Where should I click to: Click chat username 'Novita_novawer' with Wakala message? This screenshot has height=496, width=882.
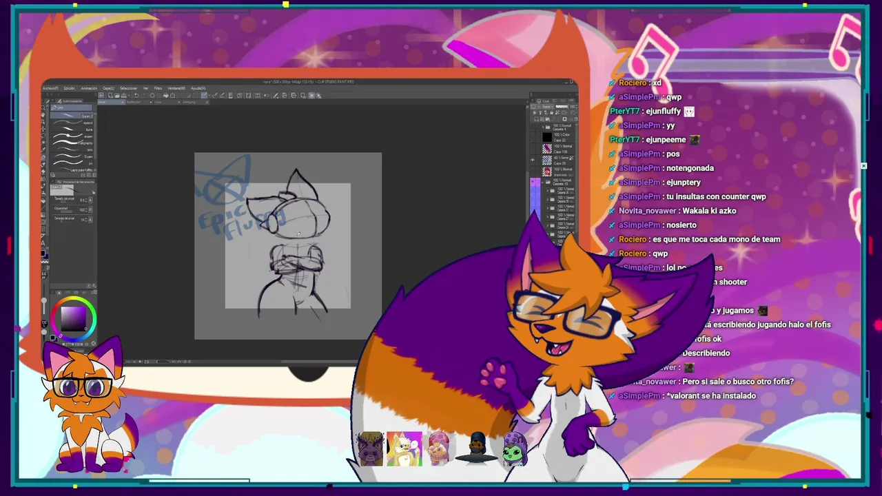click(x=648, y=211)
